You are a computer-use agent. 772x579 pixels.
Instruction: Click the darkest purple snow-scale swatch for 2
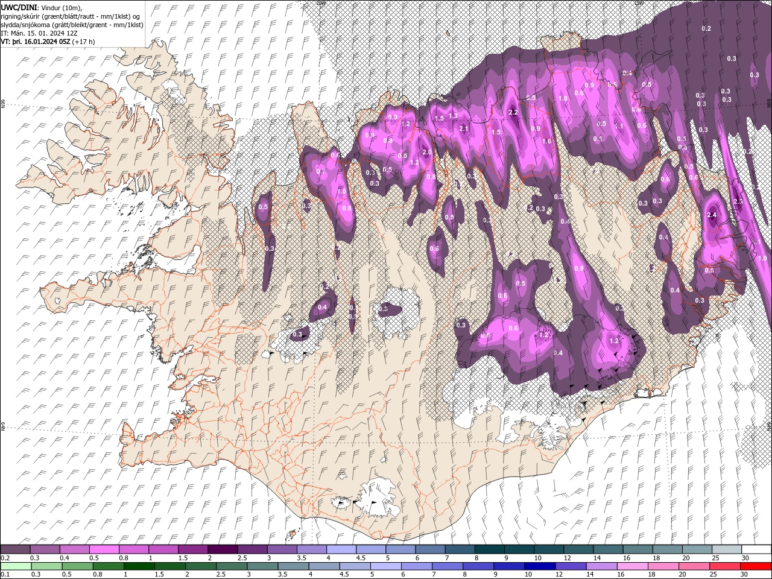click(x=223, y=549)
